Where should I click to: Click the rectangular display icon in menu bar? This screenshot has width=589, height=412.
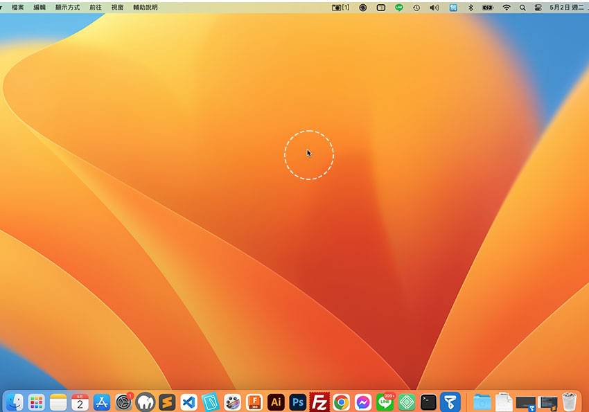(381, 7)
